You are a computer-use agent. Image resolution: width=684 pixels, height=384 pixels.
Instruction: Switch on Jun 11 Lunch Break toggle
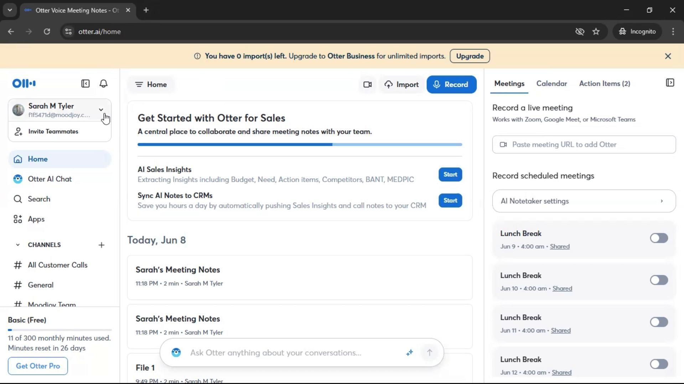point(659,322)
